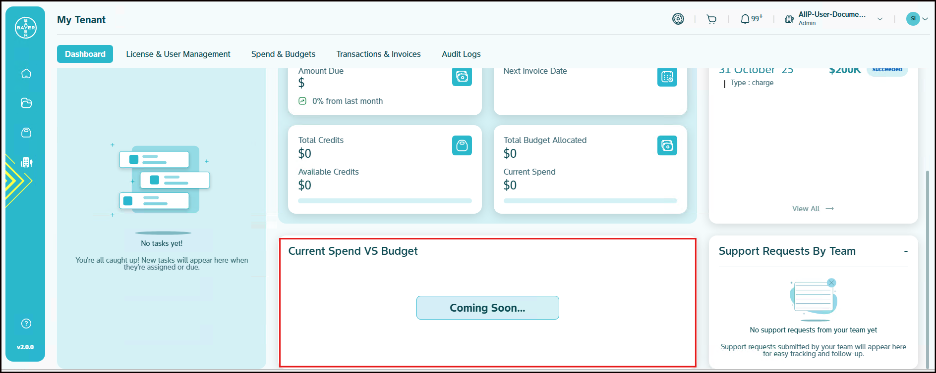The height and width of the screenshot is (373, 936).
Task: Open the help question mark icon
Action: pyautogui.click(x=26, y=324)
